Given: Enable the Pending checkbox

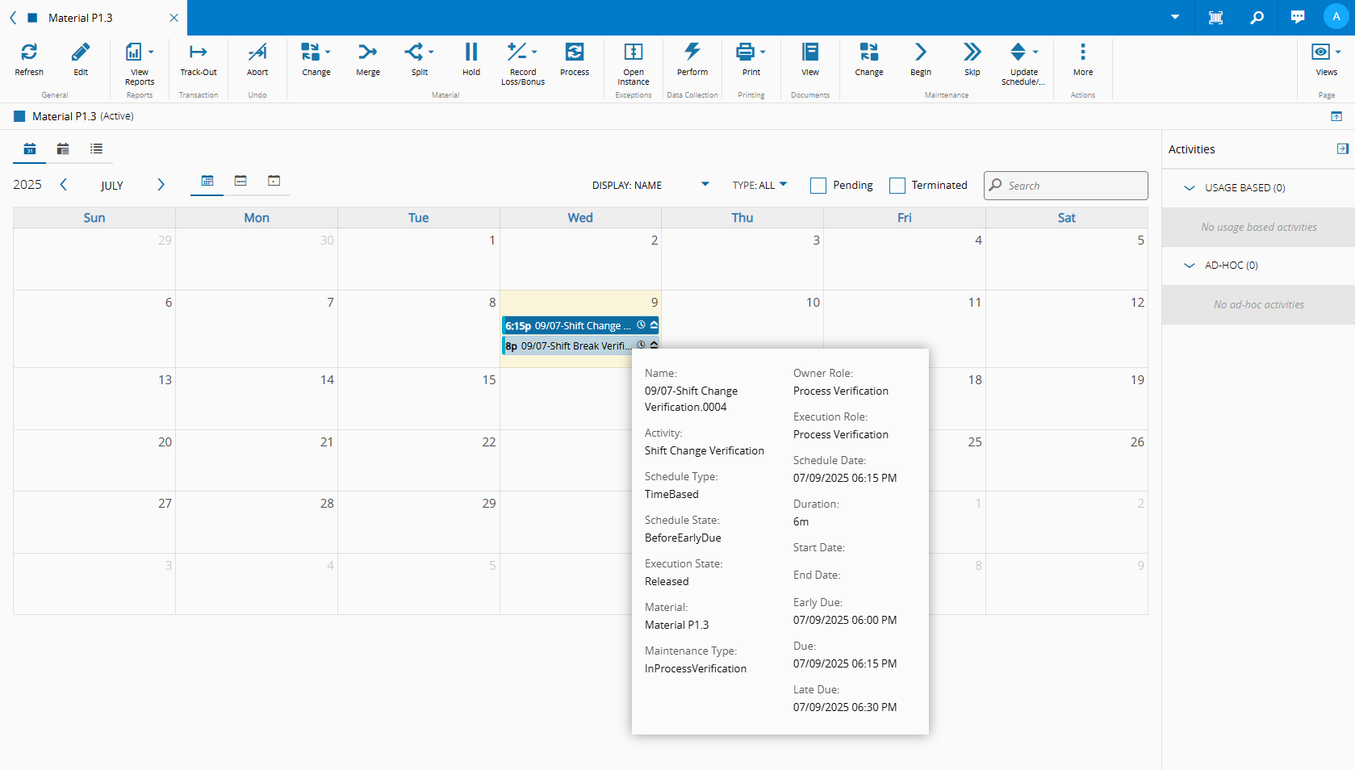Looking at the screenshot, I should 818,186.
